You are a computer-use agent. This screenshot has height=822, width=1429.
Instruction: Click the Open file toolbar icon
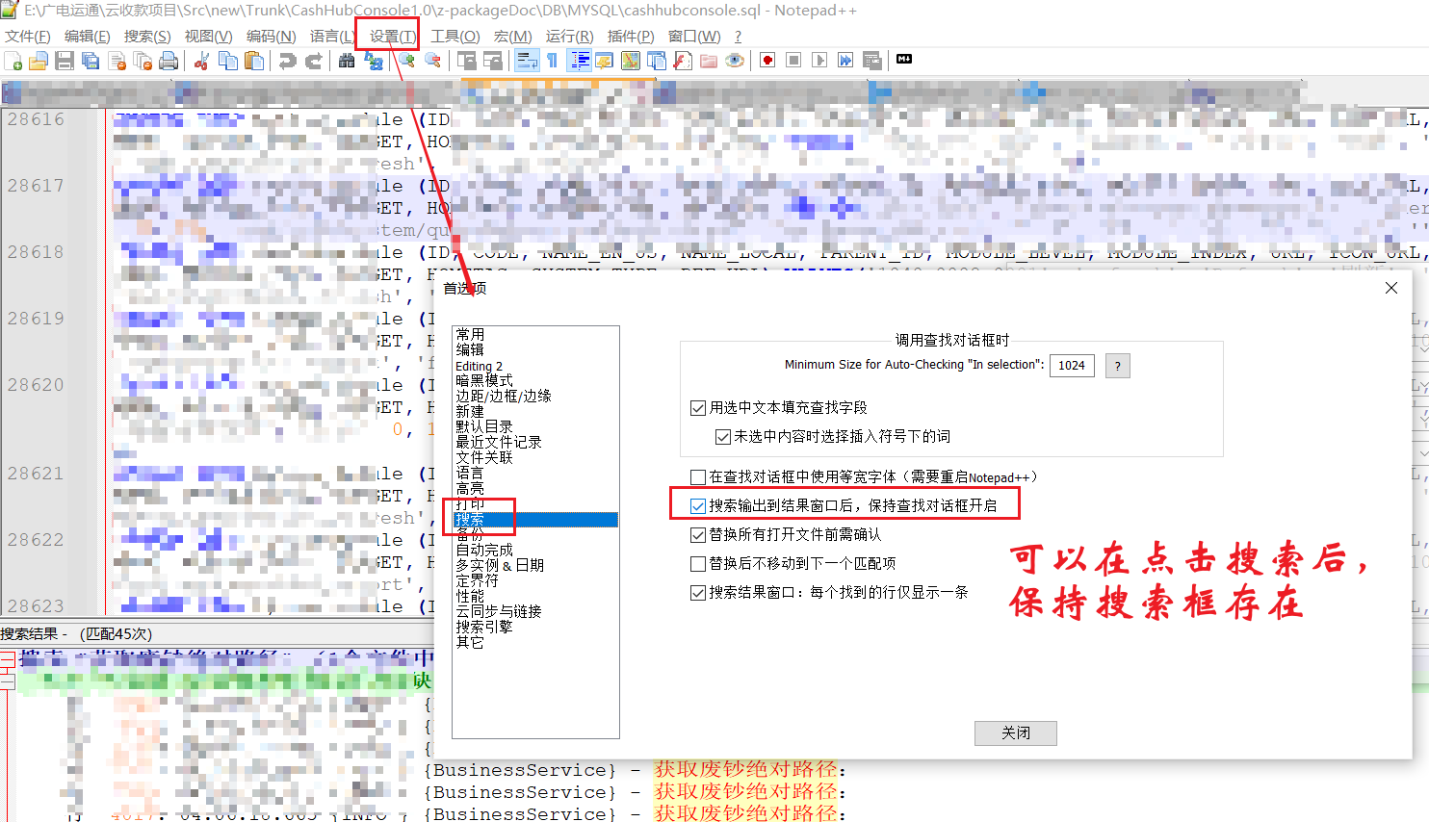point(39,61)
